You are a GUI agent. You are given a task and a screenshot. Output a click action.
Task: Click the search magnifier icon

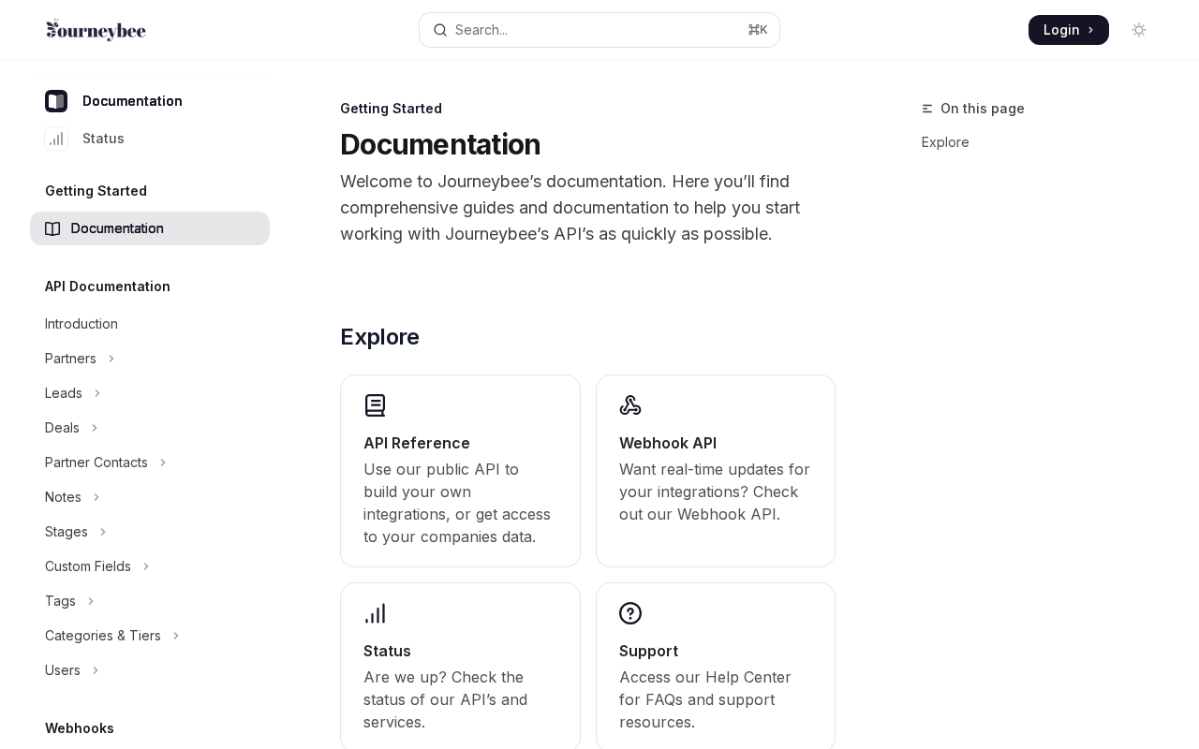(x=440, y=30)
